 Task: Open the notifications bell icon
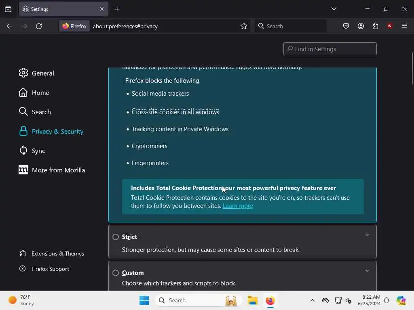(x=387, y=300)
